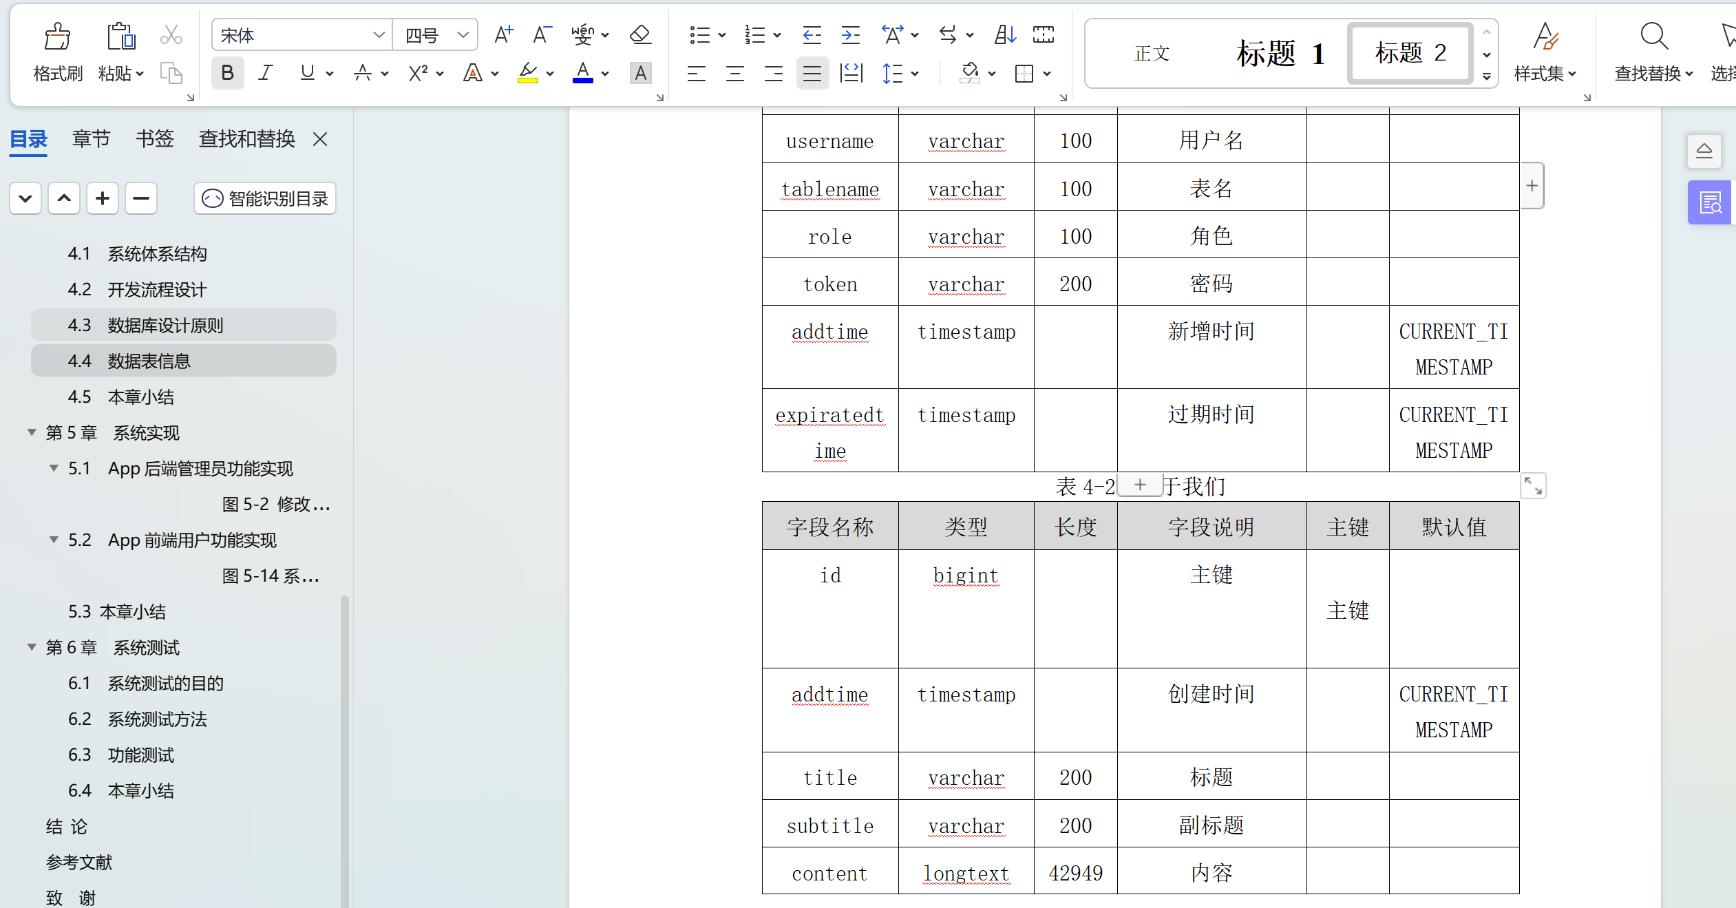
Task: Click the clear formatting eraser icon
Action: pyautogui.click(x=640, y=34)
